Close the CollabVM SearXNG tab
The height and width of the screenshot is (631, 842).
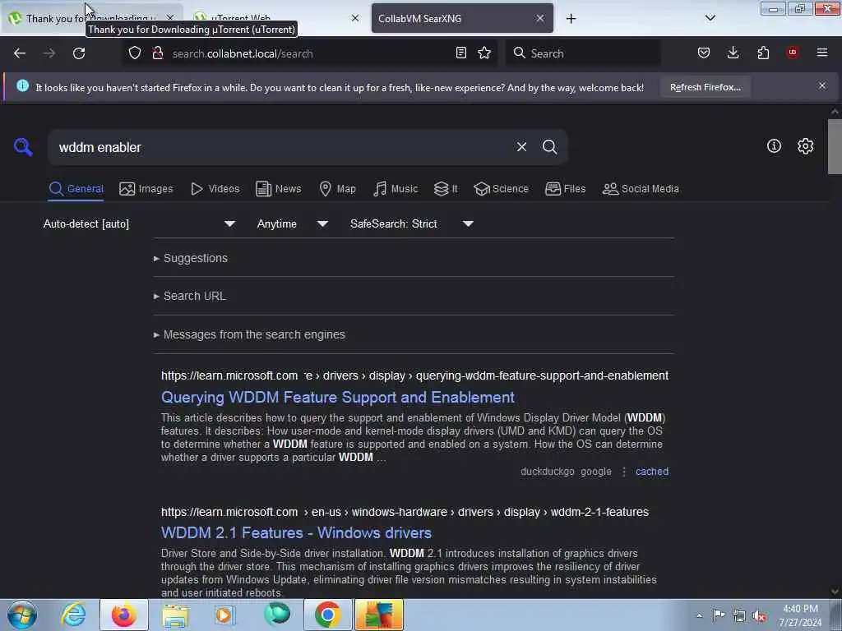540,18
